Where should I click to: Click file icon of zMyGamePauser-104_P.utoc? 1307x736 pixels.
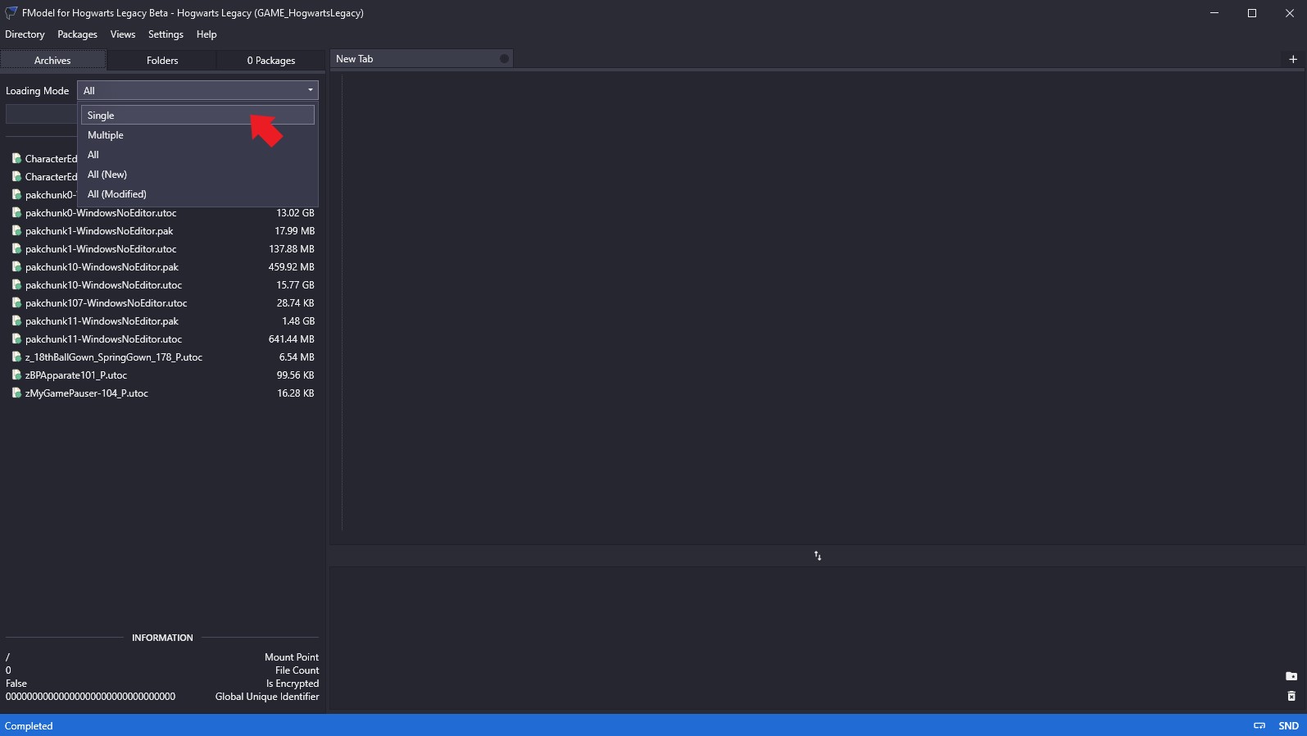(16, 393)
